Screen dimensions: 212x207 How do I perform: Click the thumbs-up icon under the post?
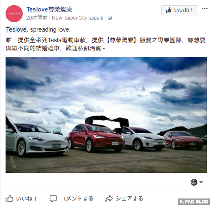[x=9, y=198]
